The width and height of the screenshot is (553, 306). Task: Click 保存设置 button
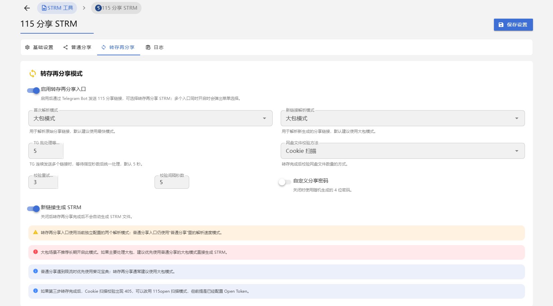click(x=513, y=25)
